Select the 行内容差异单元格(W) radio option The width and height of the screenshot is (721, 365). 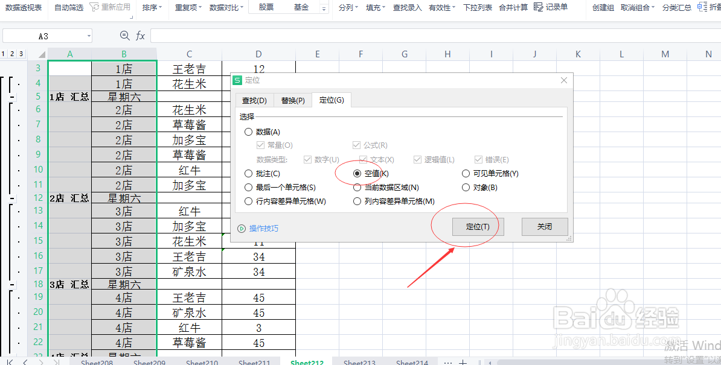(248, 201)
